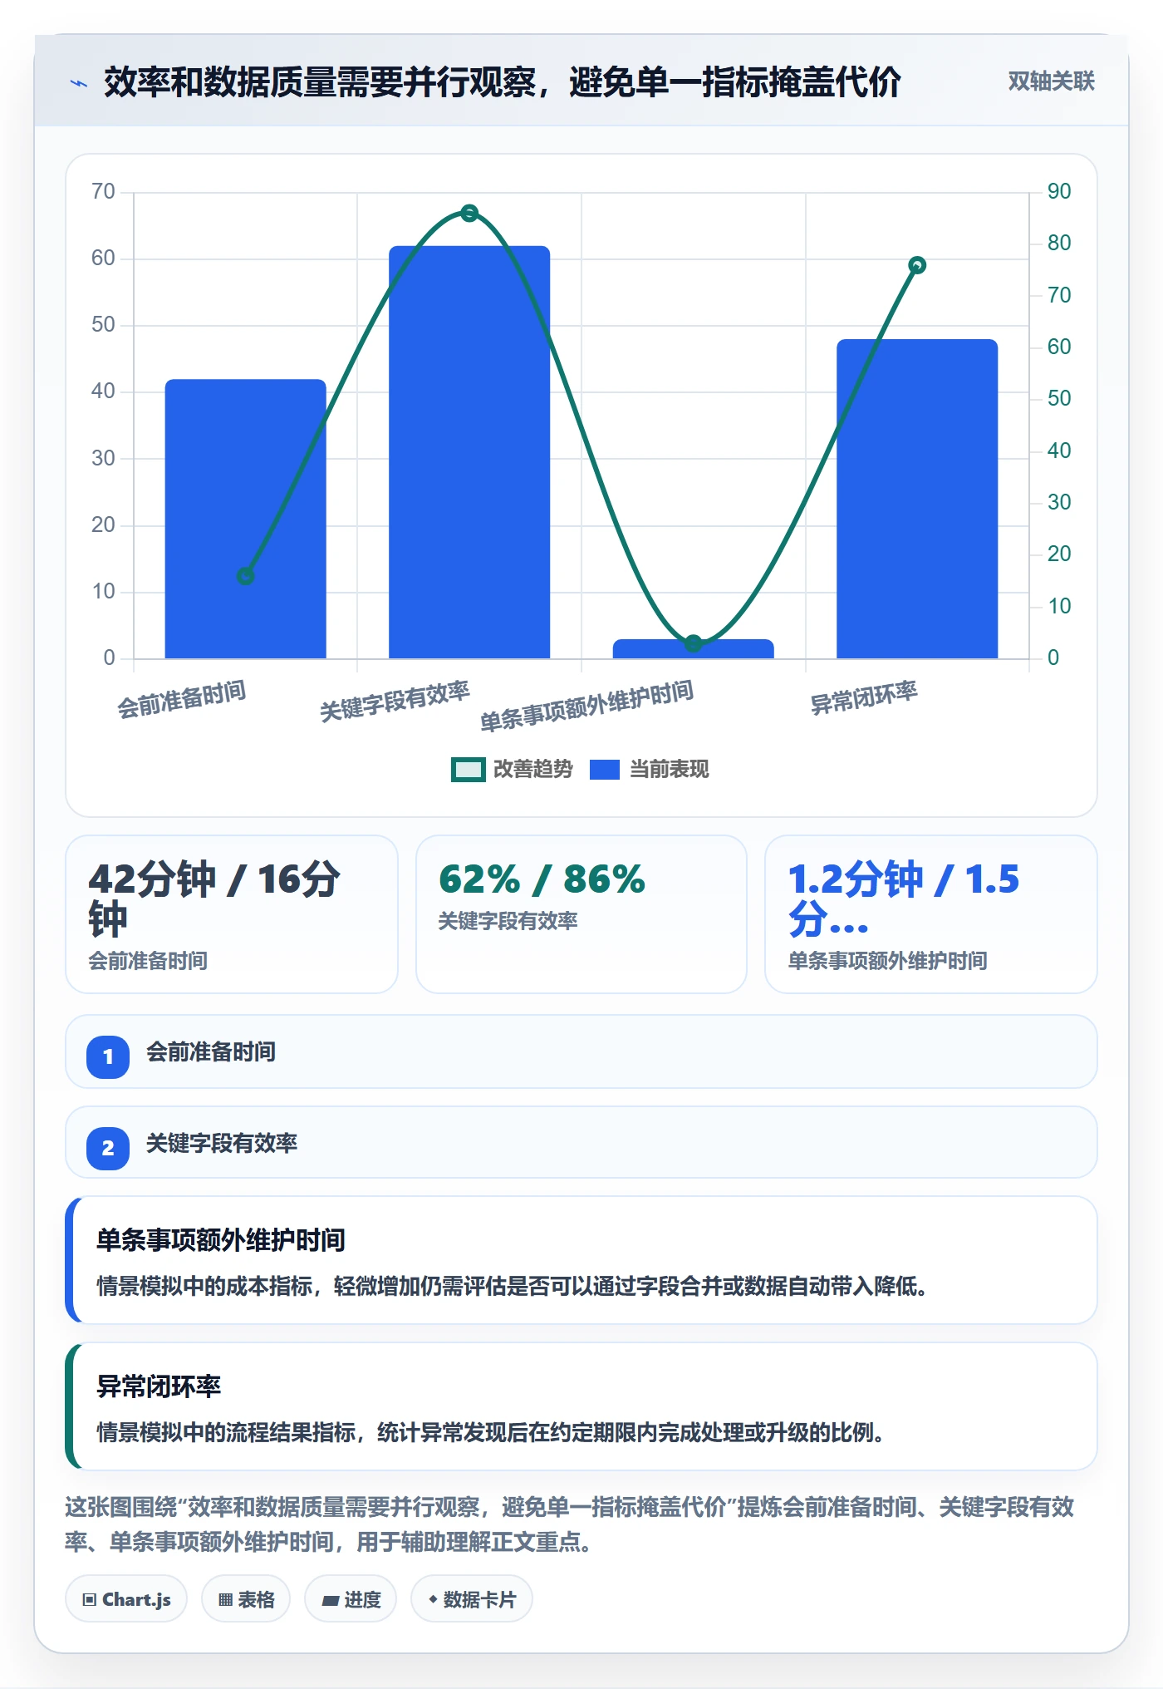Click the 双轴关联 badge

tap(1051, 81)
